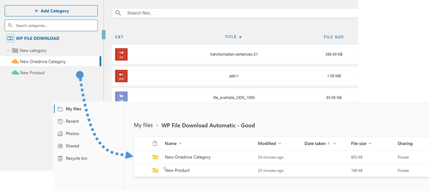The height and width of the screenshot is (191, 429).
Task: Open Shared in the OneDrive sidebar
Action: [x=72, y=146]
